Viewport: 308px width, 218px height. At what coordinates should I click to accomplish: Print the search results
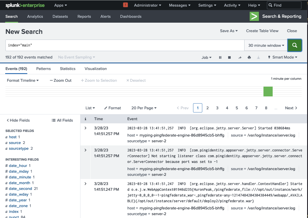click(x=249, y=57)
